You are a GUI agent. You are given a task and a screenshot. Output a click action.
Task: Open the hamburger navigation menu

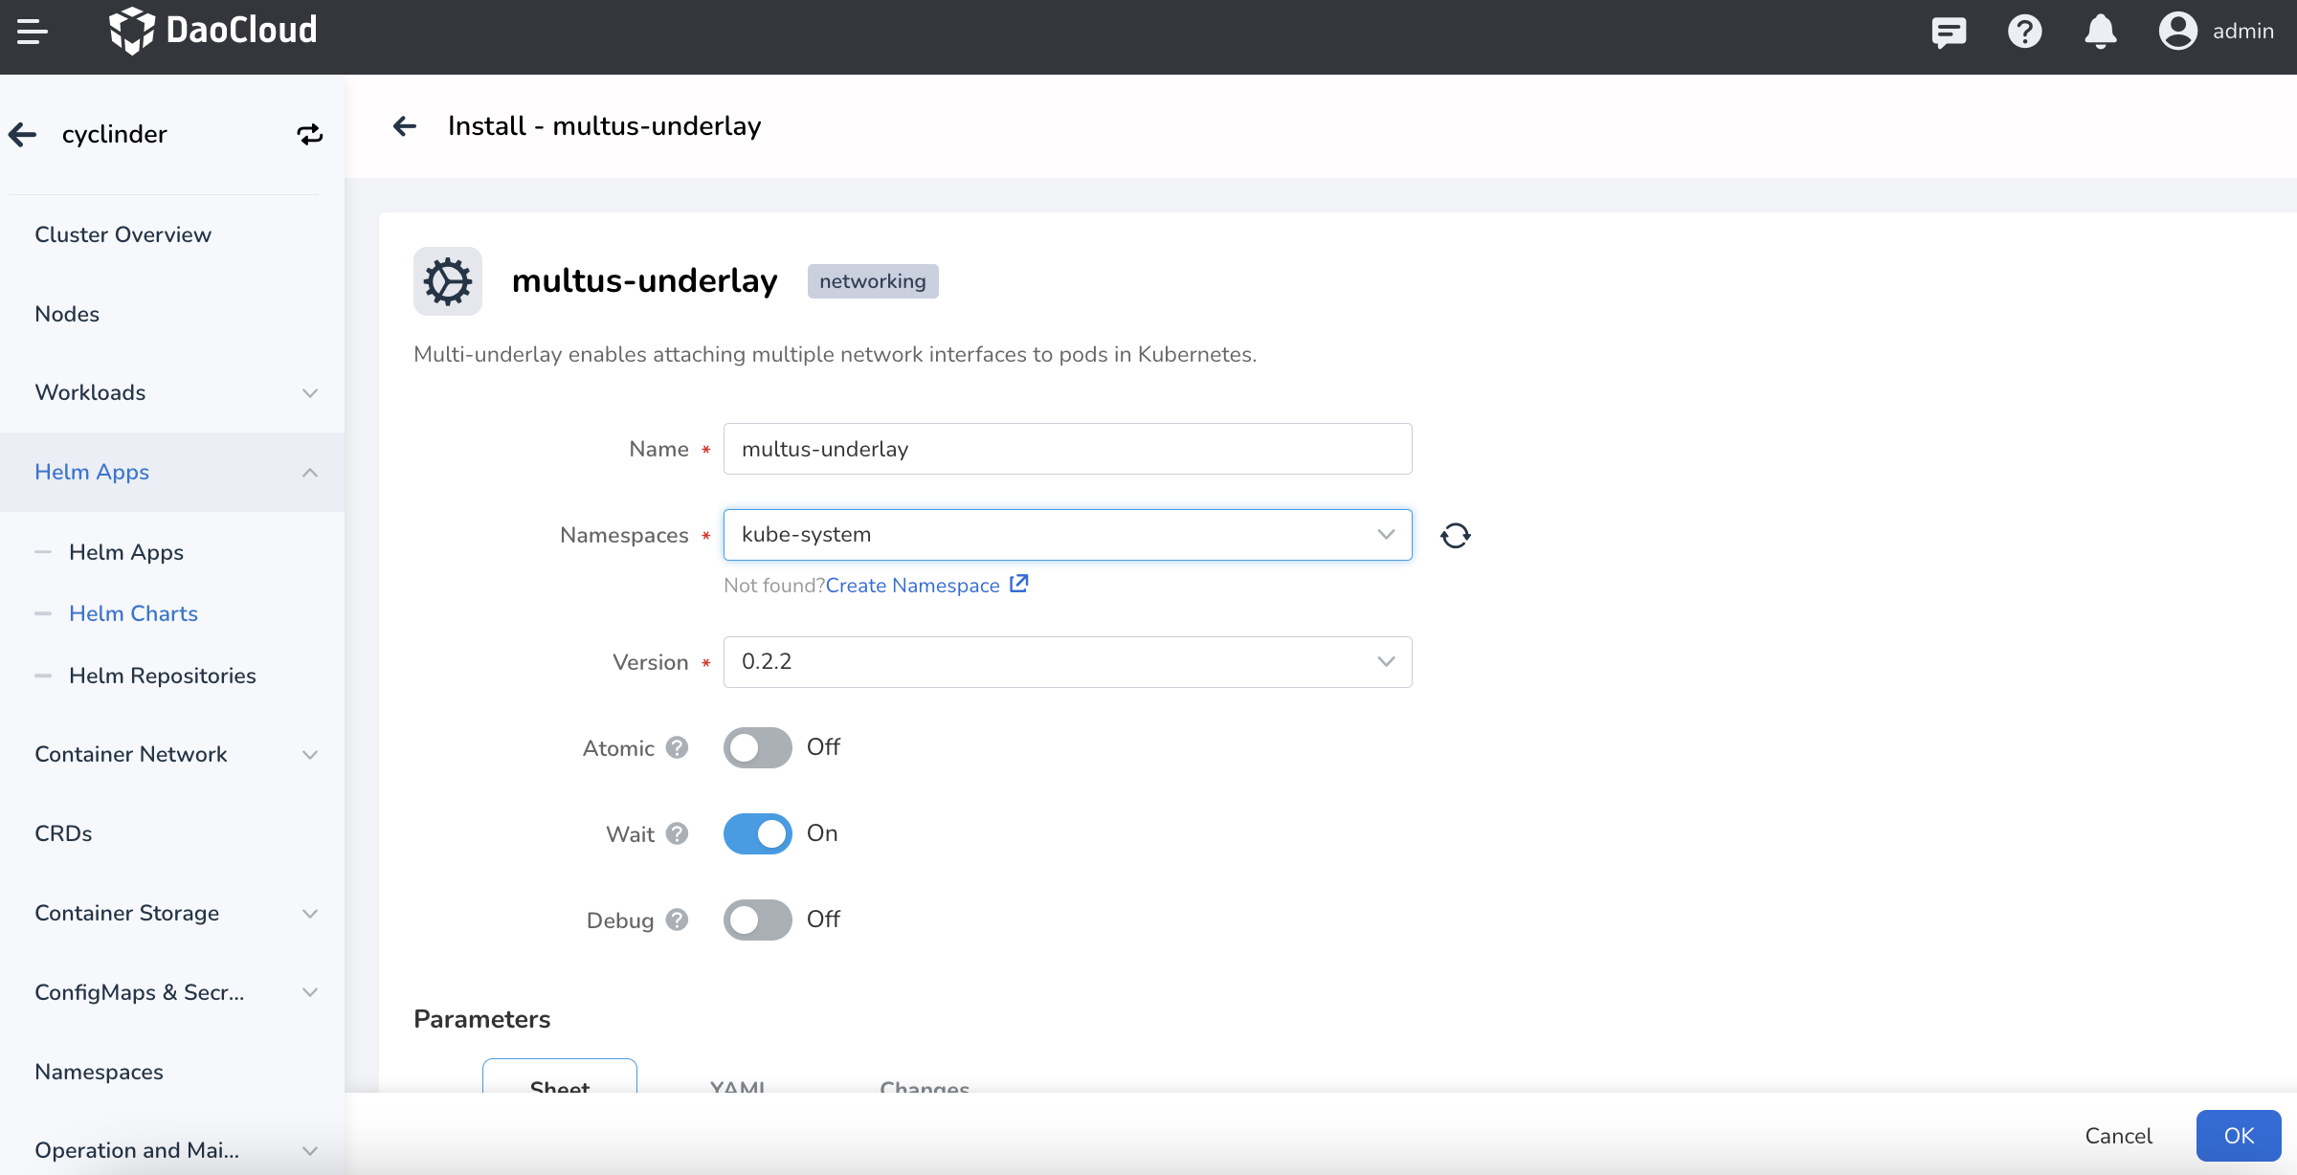(x=33, y=32)
